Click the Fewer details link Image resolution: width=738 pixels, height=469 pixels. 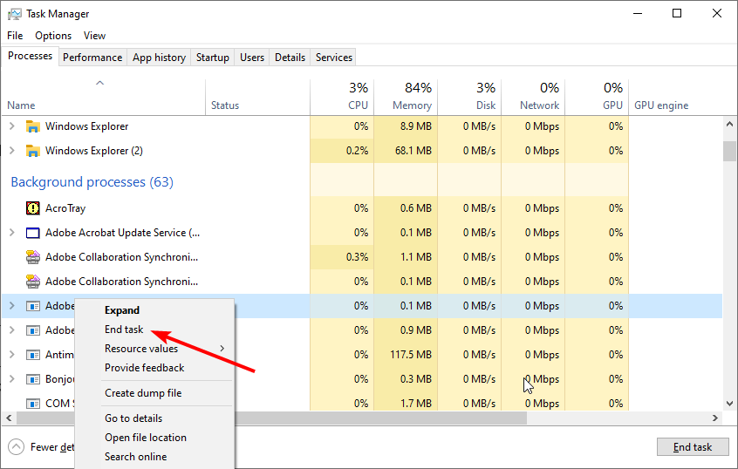[52, 447]
